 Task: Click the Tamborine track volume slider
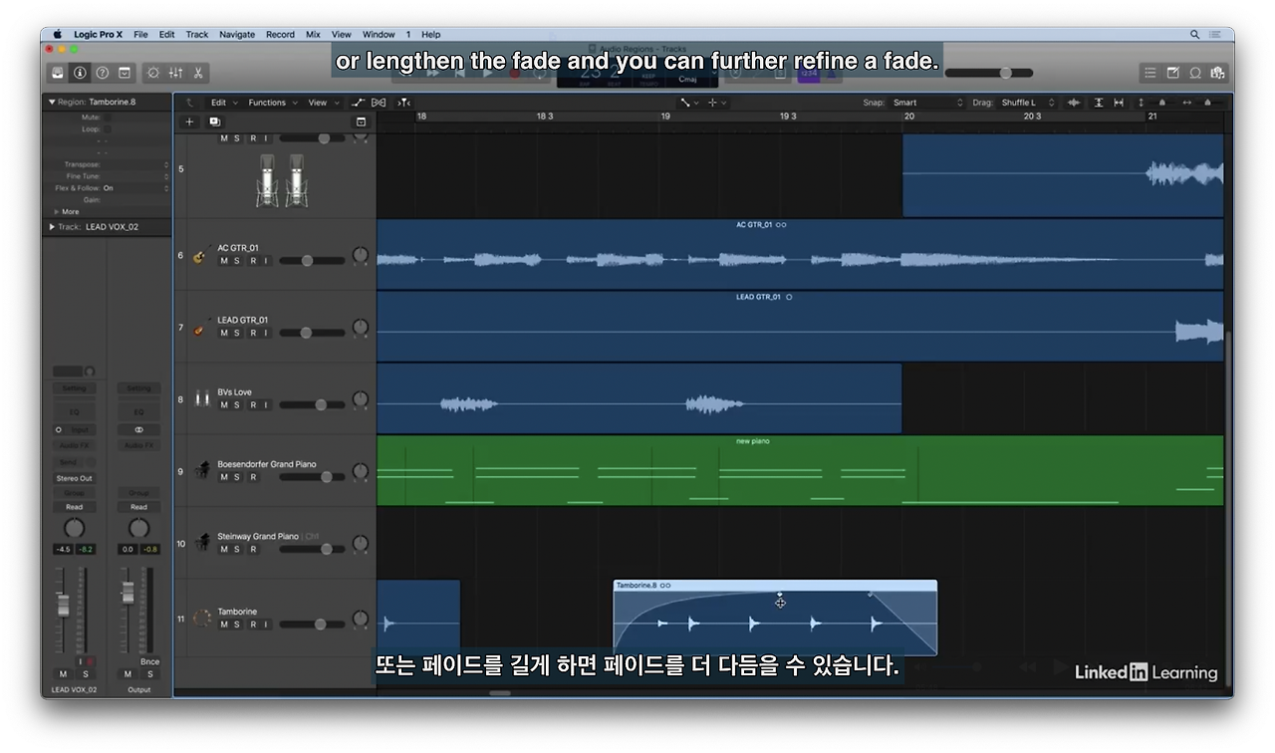[x=312, y=625]
